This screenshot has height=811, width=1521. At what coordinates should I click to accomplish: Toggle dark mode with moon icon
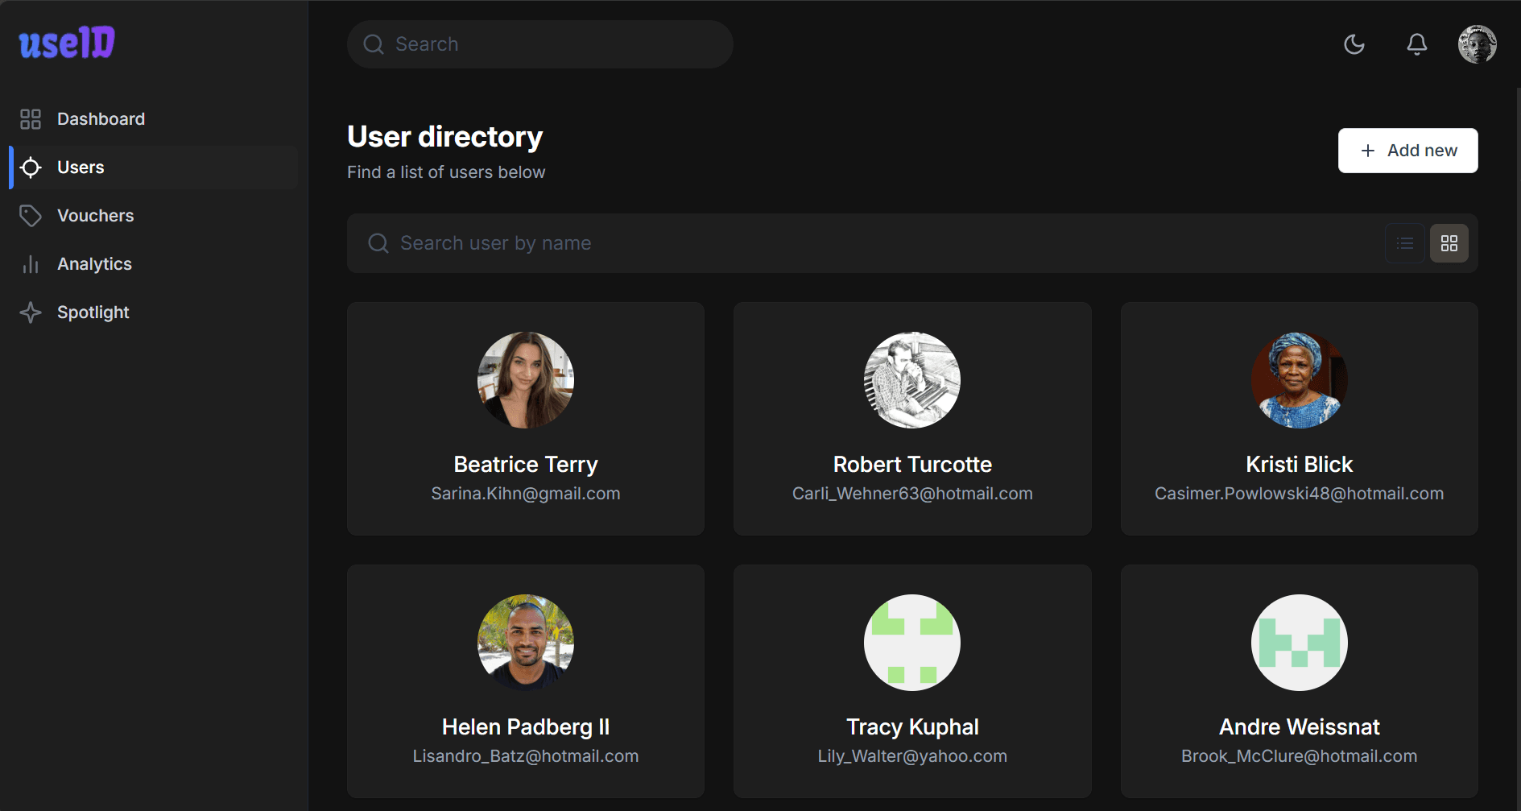point(1354,44)
